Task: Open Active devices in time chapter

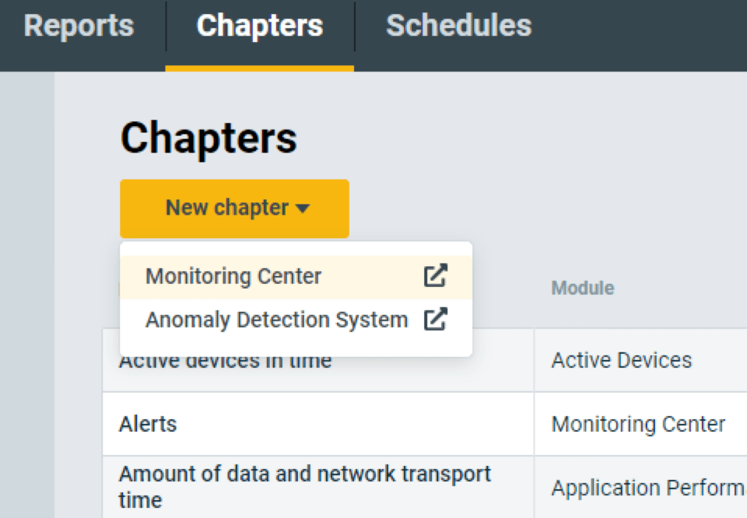Action: tap(226, 362)
